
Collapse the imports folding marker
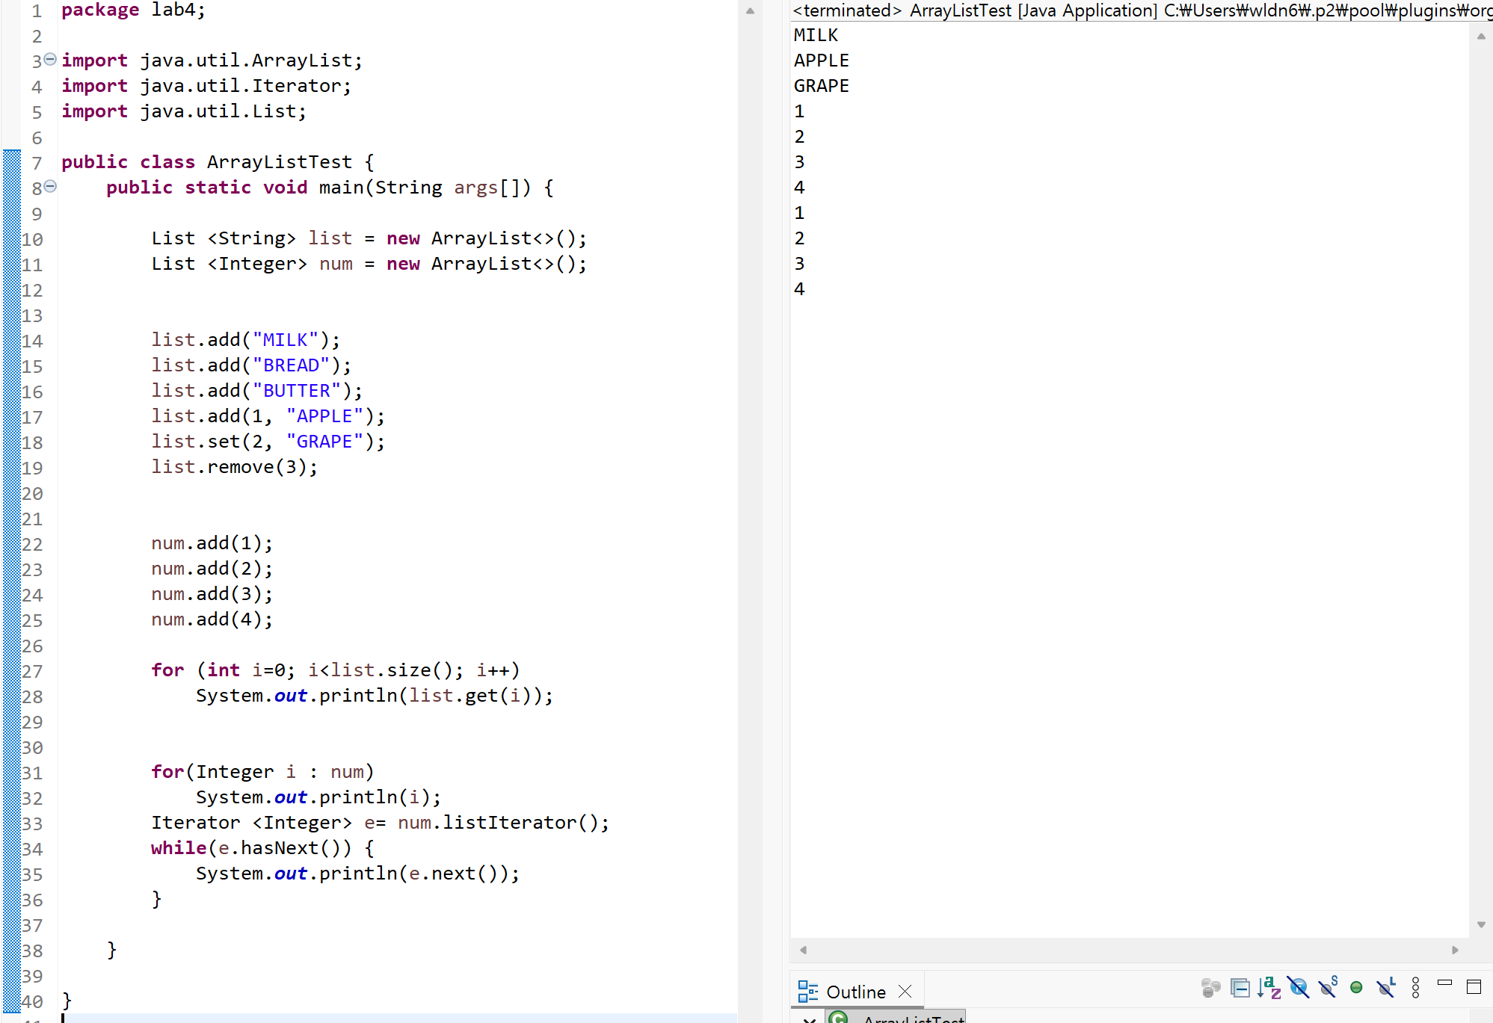50,59
